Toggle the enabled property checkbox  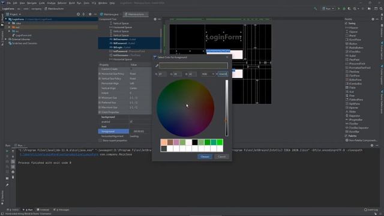(x=131, y=122)
